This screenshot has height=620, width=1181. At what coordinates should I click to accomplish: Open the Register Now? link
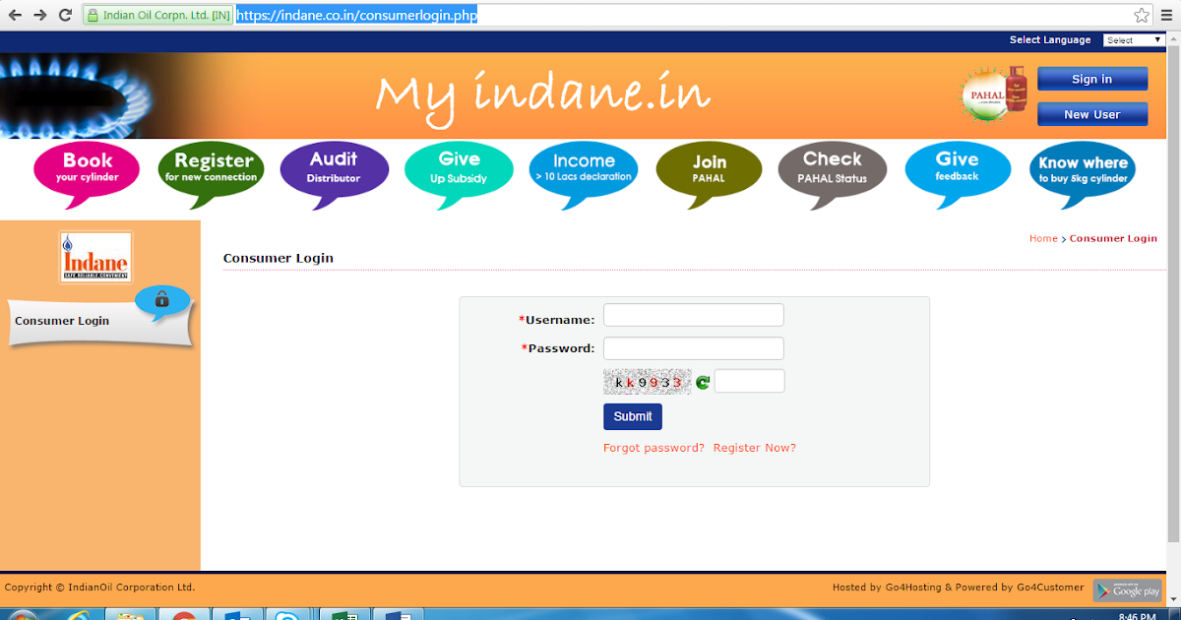pyautogui.click(x=755, y=448)
